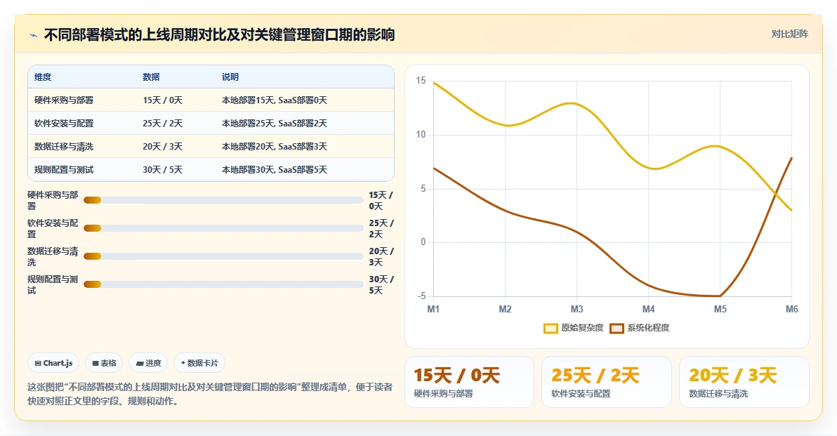Click the 说明 column header
The image size is (837, 436).
coord(230,77)
